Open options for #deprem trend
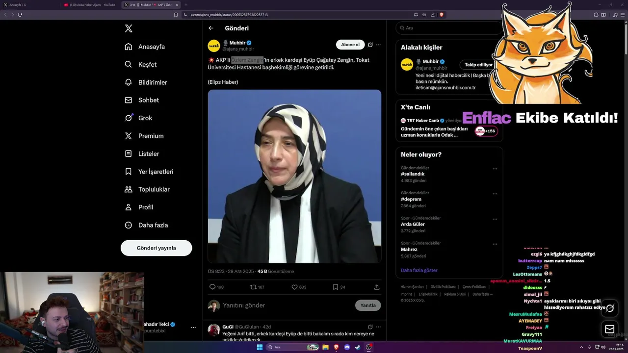This screenshot has width=628, height=353. (x=495, y=194)
